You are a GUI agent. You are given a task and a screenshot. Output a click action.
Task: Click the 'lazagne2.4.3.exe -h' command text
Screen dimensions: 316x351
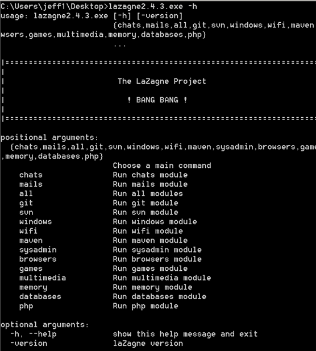click(153, 6)
